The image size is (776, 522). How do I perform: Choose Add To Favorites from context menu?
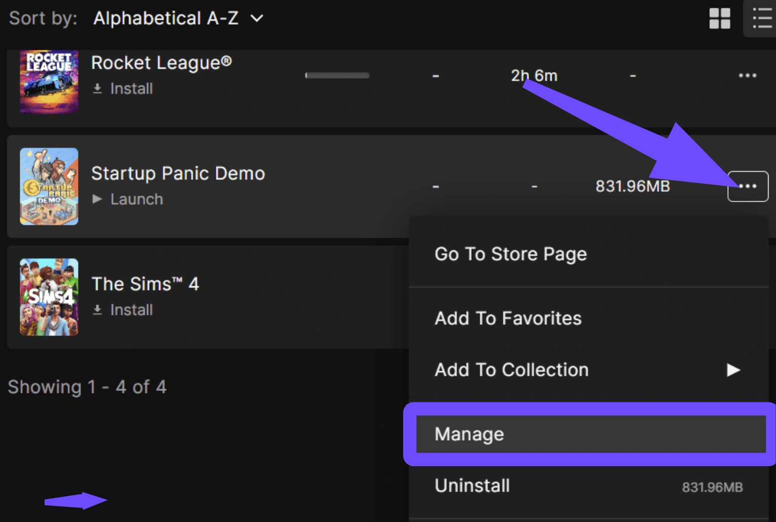click(x=508, y=318)
